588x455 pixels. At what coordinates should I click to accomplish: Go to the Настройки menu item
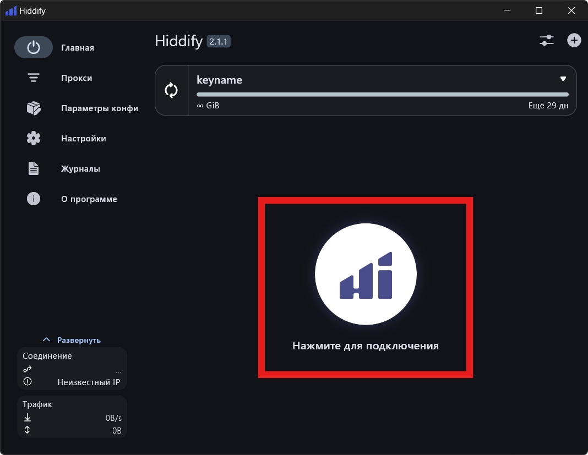[83, 139]
